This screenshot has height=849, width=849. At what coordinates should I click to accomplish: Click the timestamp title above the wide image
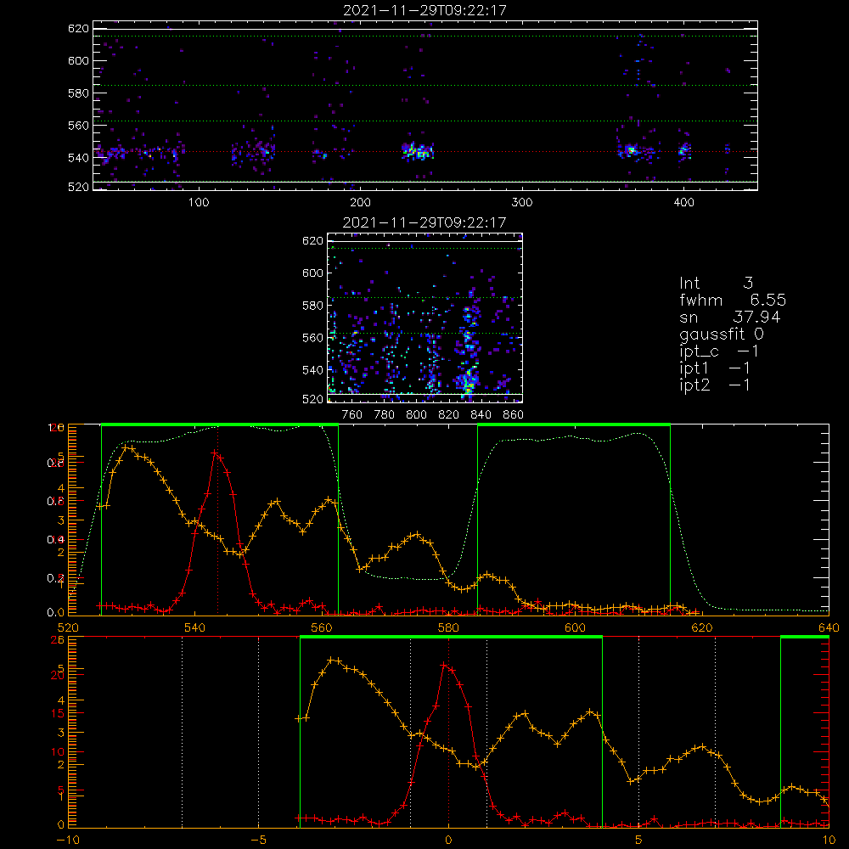tap(425, 10)
